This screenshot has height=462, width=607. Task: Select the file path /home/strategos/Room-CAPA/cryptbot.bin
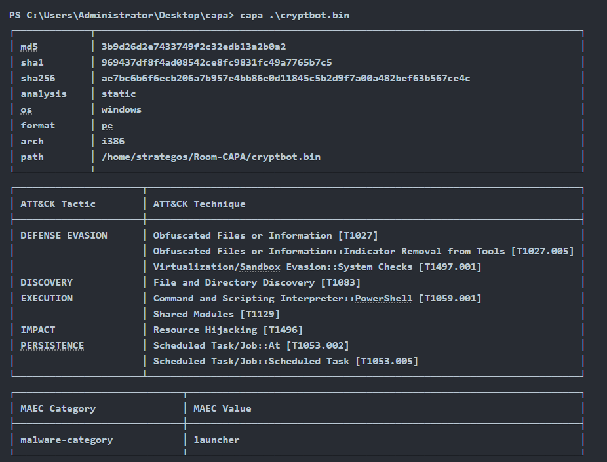[211, 157]
